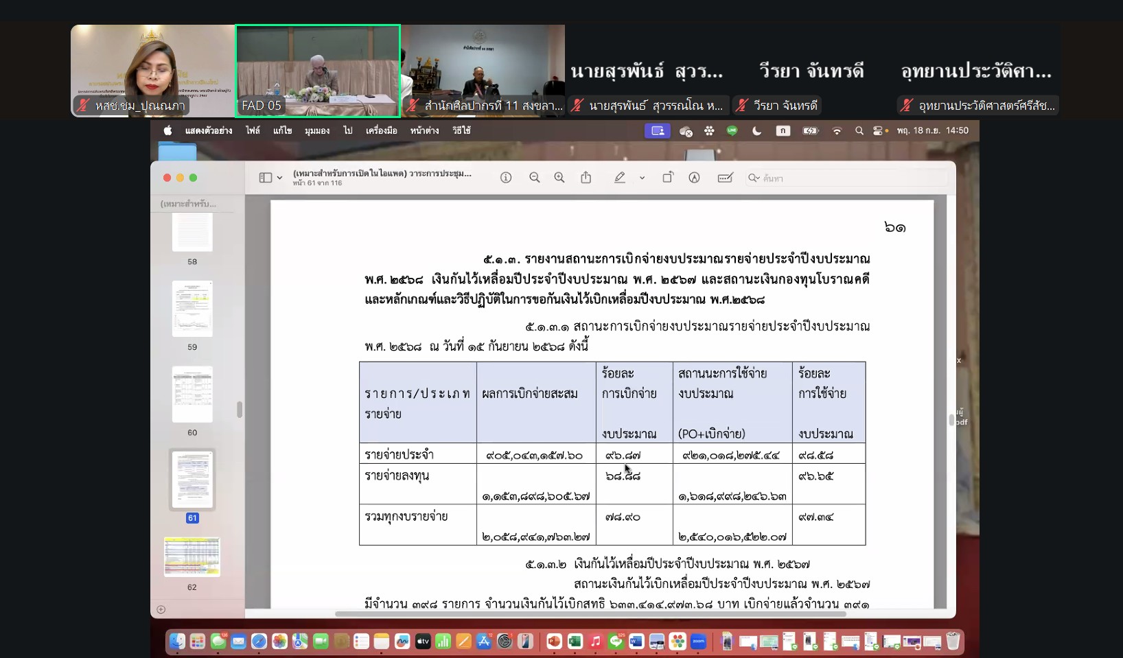Zoom in on the PDF page

559,178
